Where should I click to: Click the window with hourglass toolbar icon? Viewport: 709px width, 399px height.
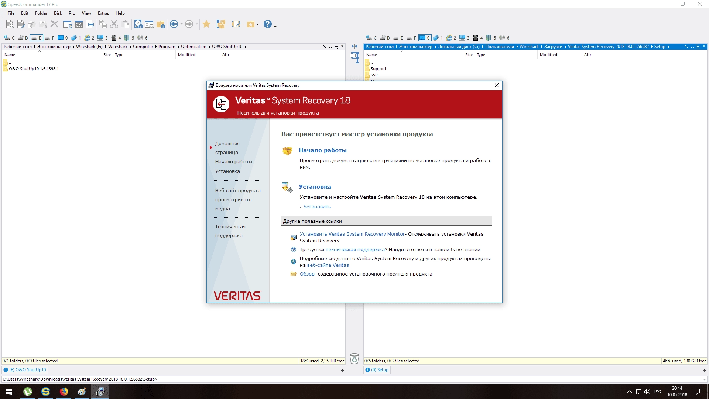point(67,24)
